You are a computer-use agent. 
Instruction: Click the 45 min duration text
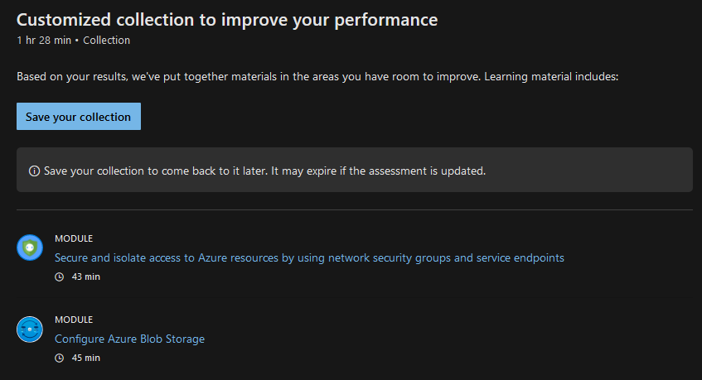[86, 358]
